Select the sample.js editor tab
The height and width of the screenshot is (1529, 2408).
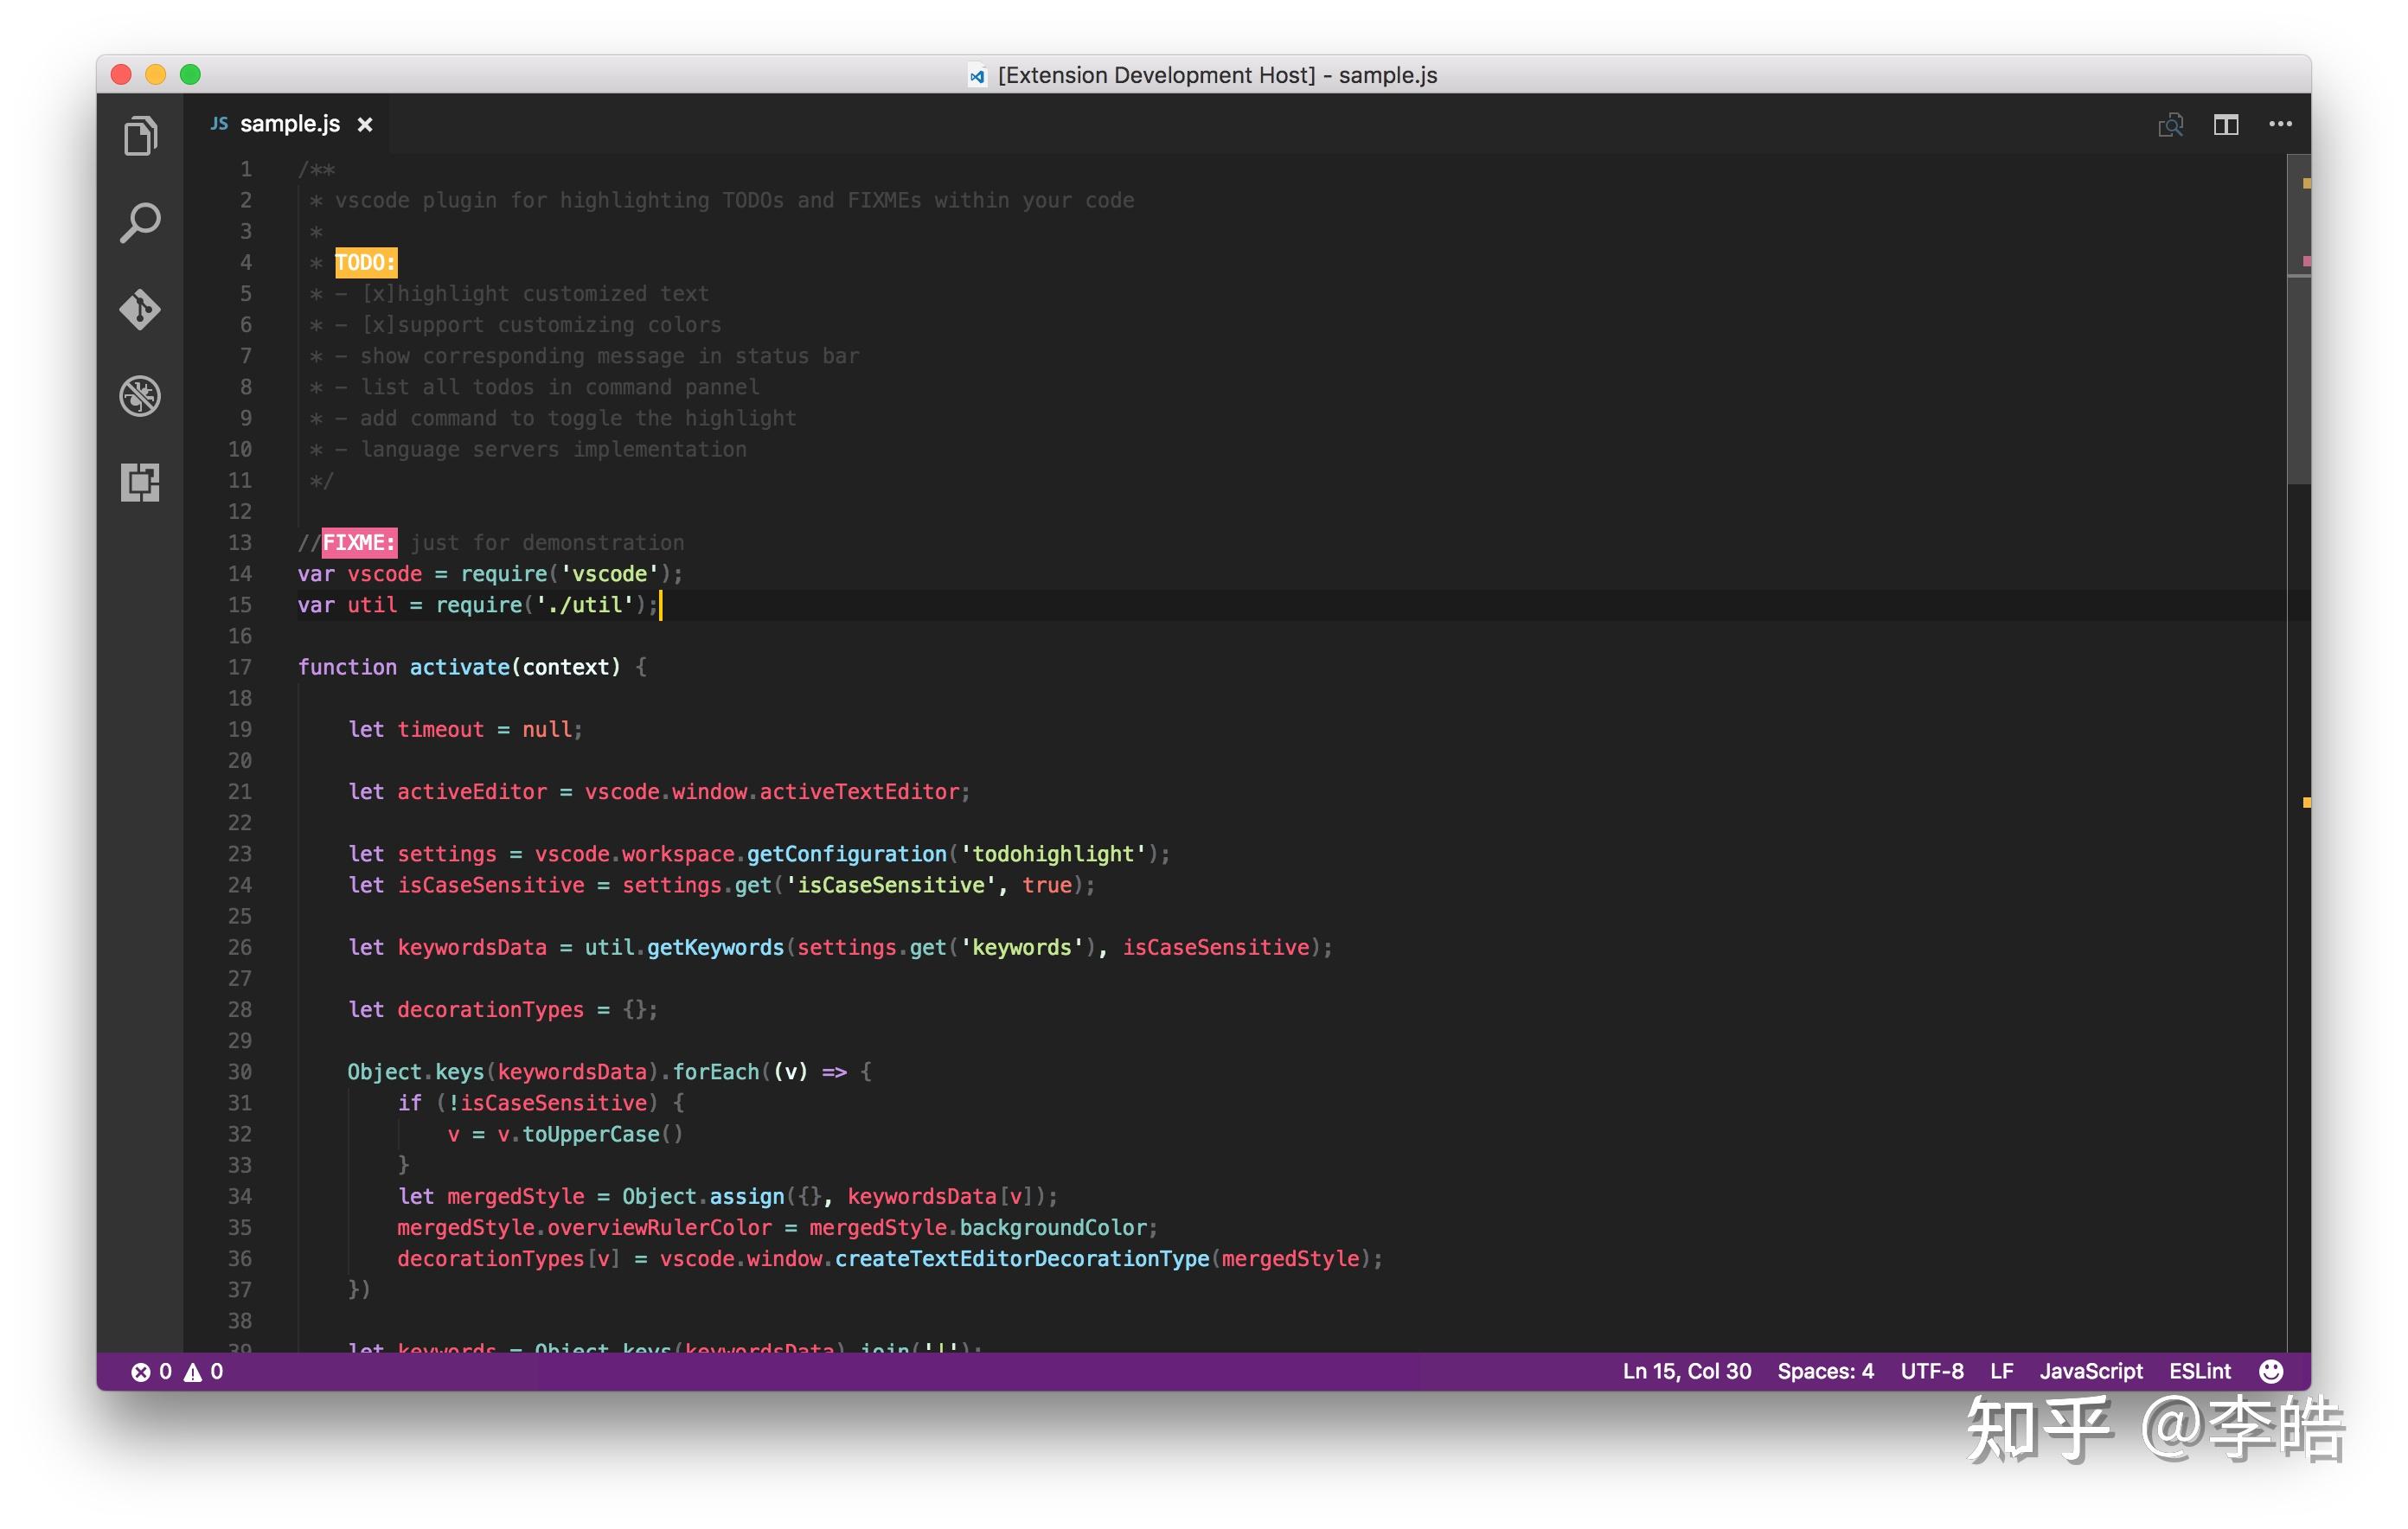(289, 124)
